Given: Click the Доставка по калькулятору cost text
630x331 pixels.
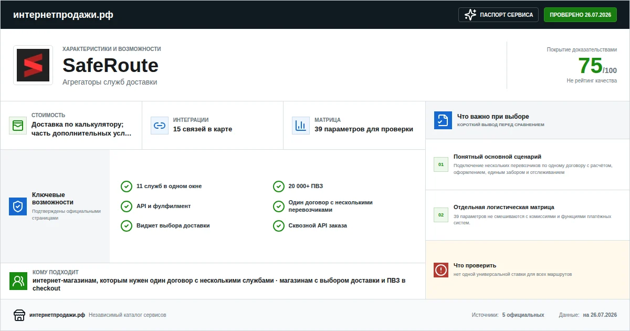Looking at the screenshot, I should (81, 129).
